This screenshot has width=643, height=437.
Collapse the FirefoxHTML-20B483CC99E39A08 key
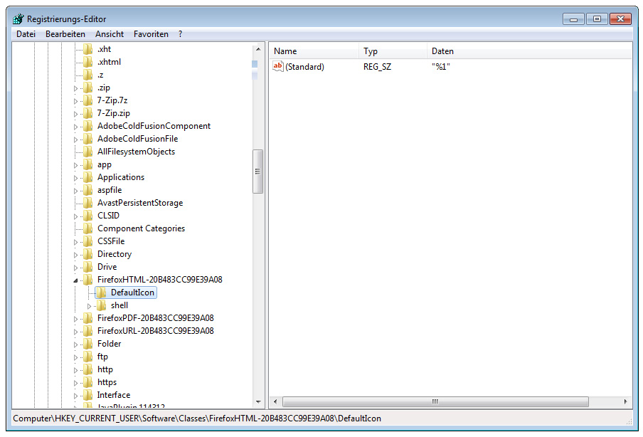[x=76, y=280]
